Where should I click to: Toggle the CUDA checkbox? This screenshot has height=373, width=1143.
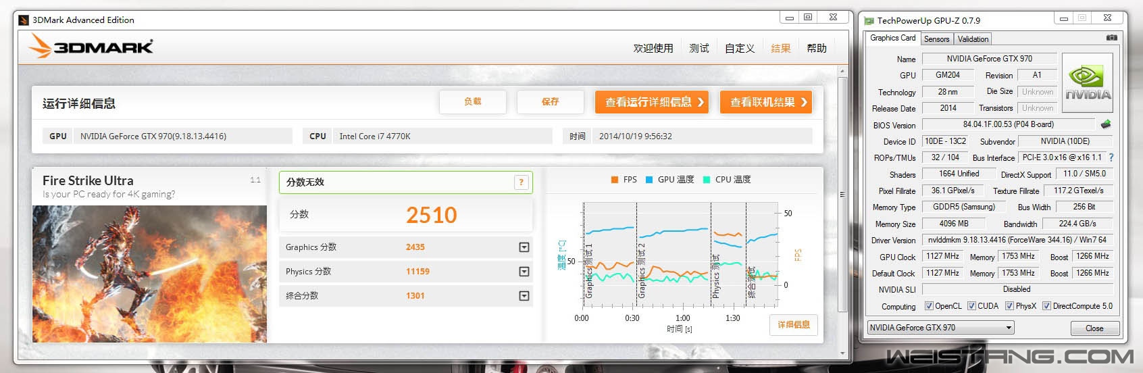pyautogui.click(x=971, y=306)
